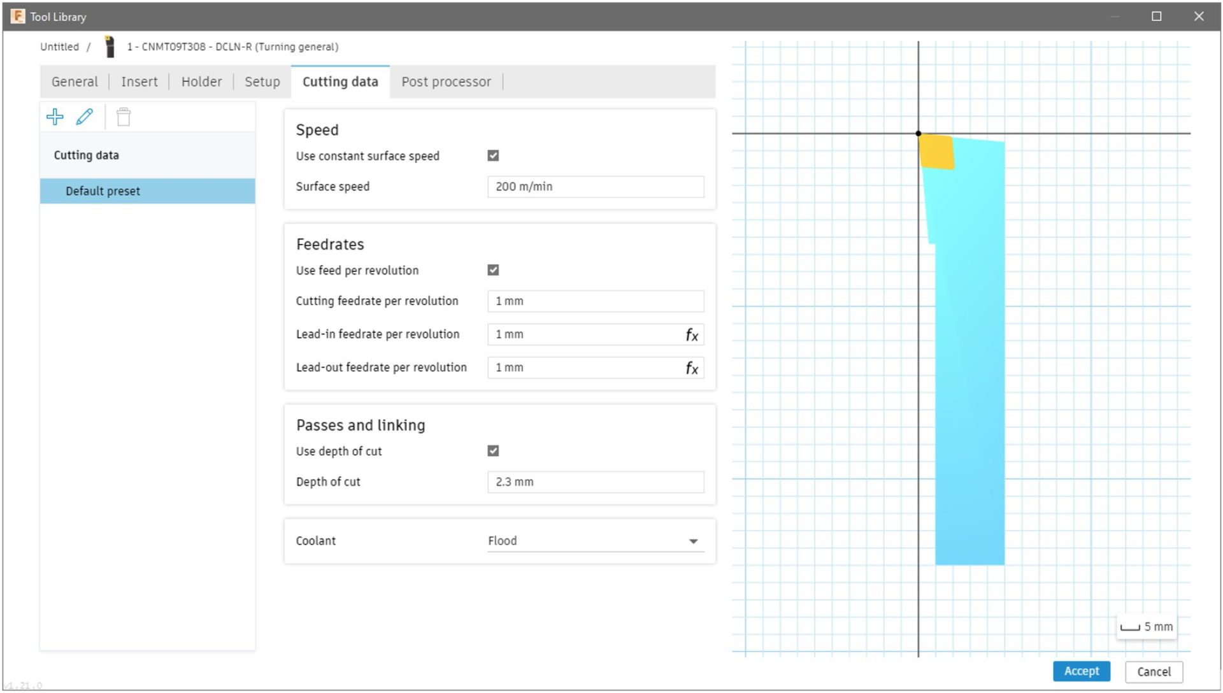Click the fx icon beside Lead-out feedrate

691,368
